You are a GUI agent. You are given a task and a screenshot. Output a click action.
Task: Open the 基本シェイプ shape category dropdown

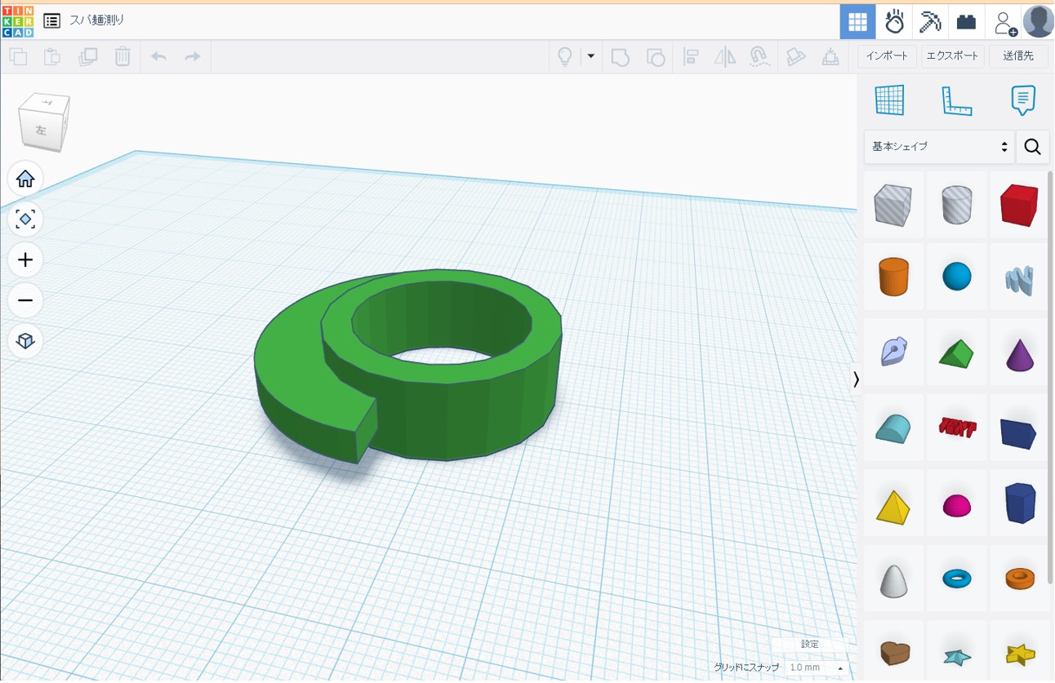click(x=939, y=147)
